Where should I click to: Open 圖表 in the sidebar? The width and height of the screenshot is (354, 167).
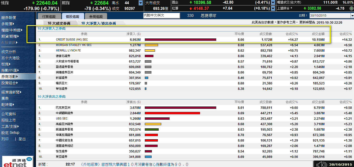pos(5,98)
